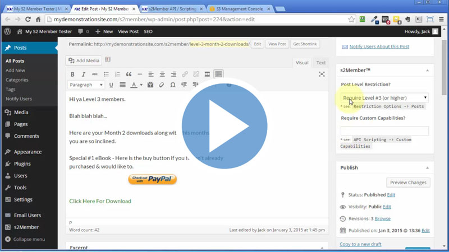Toggle the toolbar kitchen sink button

(218, 74)
